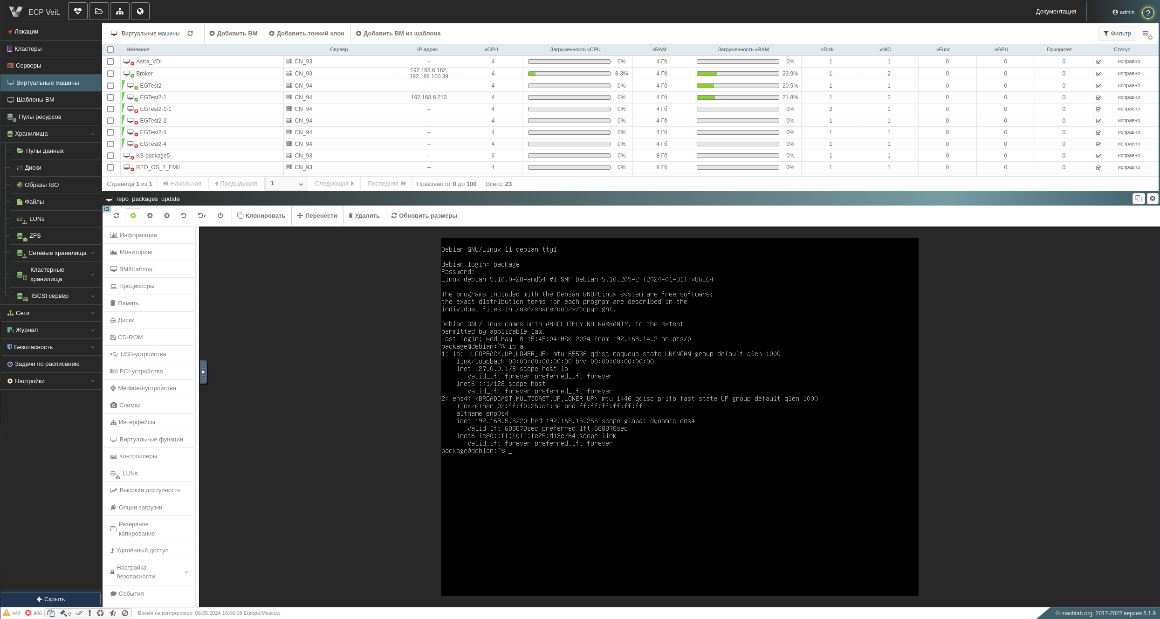Tick the checkbox for KS-package5
This screenshot has width=1160, height=619.
(x=110, y=156)
